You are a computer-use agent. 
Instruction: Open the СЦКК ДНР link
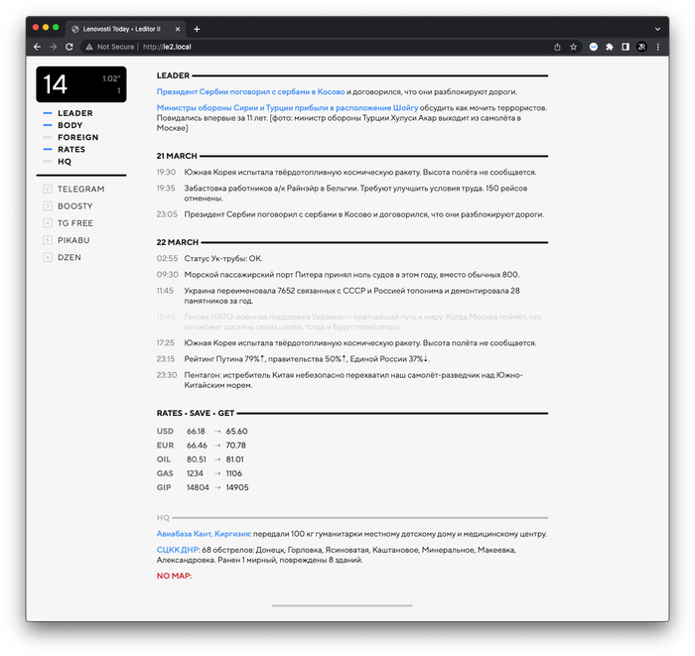[x=178, y=550]
